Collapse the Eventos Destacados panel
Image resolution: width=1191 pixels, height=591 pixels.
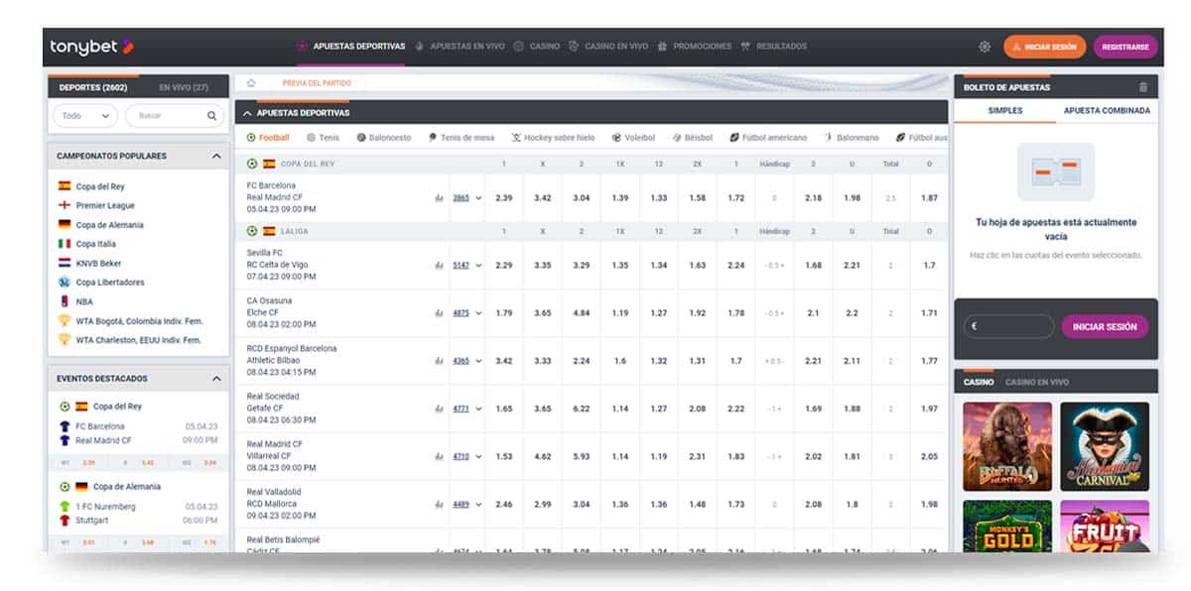tap(216, 379)
